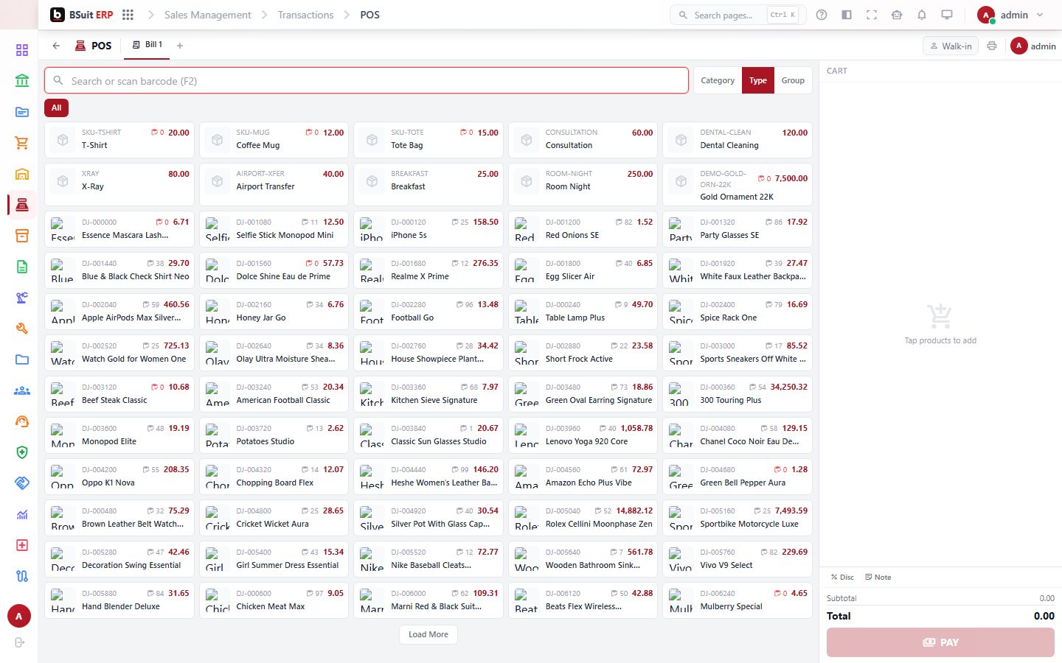The image size is (1062, 663).
Task: Add Coffee Mug product to cart
Action: coord(274,140)
